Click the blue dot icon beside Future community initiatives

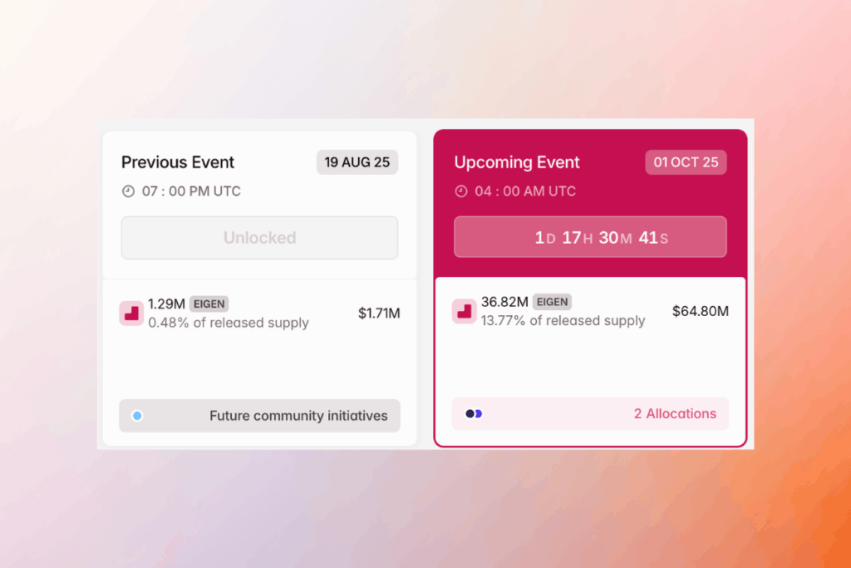click(136, 416)
